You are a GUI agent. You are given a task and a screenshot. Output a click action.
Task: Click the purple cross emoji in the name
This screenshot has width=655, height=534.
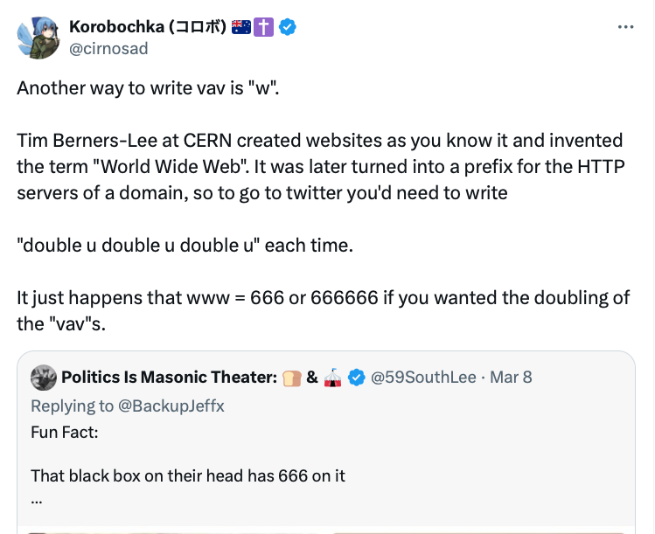[x=264, y=27]
